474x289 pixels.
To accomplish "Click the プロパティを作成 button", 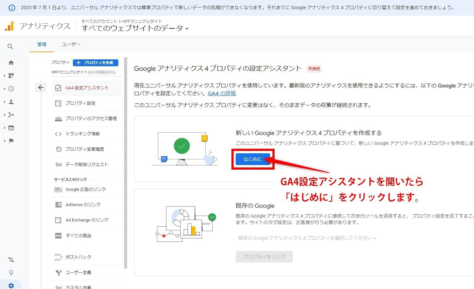I will [95, 63].
